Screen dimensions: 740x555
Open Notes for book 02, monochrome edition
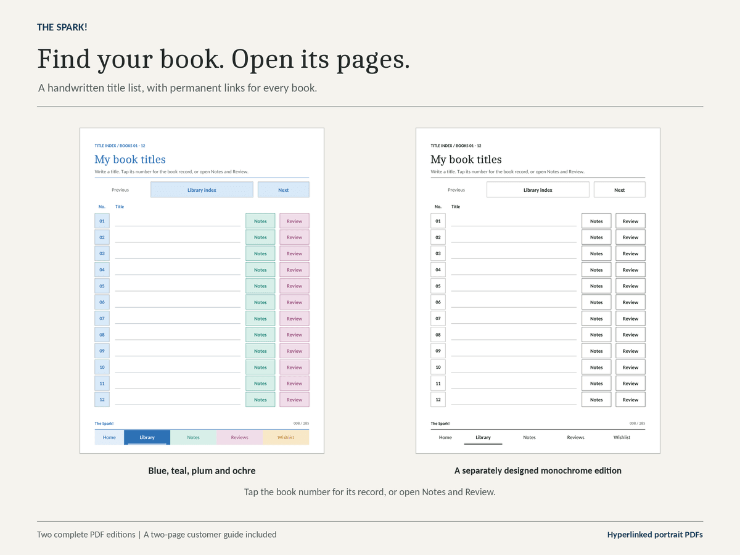[596, 237]
